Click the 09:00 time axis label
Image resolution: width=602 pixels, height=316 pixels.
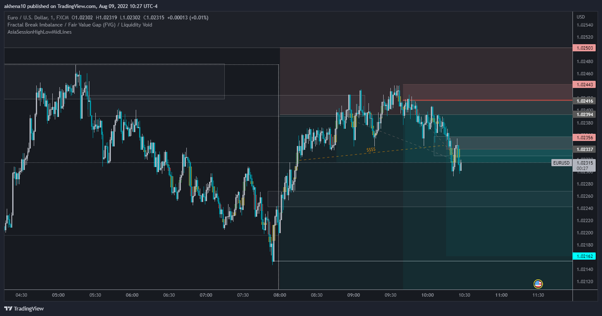click(x=353, y=295)
